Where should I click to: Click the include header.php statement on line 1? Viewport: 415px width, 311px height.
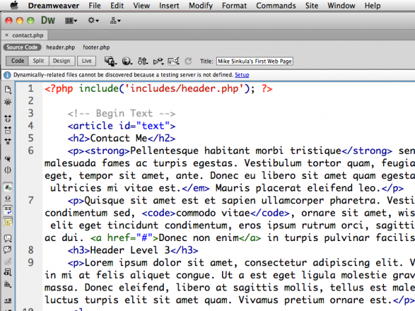(x=159, y=88)
